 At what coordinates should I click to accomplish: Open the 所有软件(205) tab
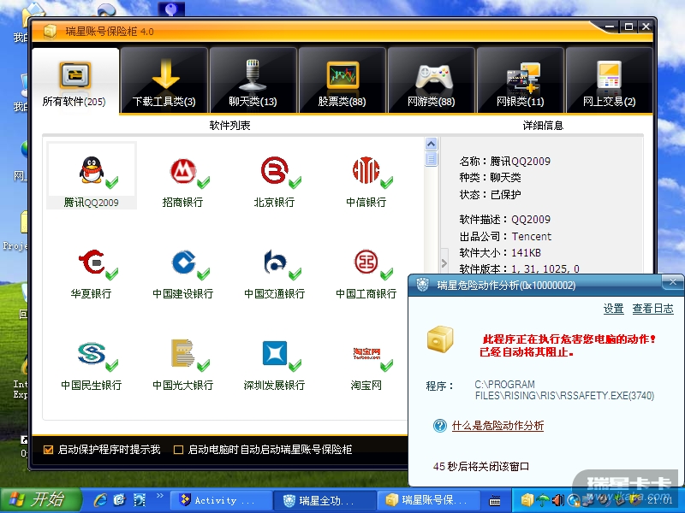[75, 80]
